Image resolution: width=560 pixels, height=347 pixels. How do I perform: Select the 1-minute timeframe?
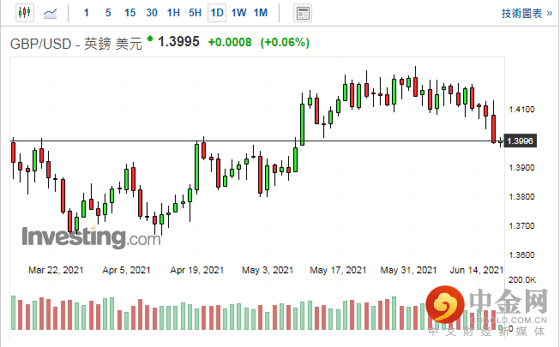87,13
